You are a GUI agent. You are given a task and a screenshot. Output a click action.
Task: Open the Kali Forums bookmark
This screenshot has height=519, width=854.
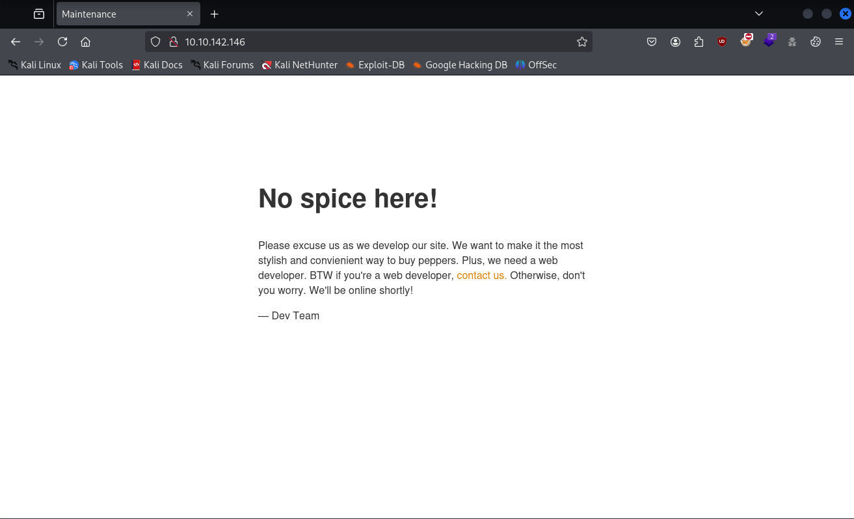pyautogui.click(x=222, y=65)
